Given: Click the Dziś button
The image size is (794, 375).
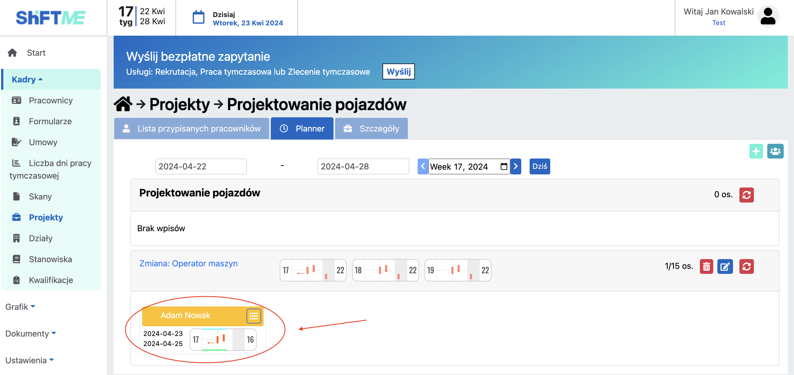Looking at the screenshot, I should pos(539,166).
